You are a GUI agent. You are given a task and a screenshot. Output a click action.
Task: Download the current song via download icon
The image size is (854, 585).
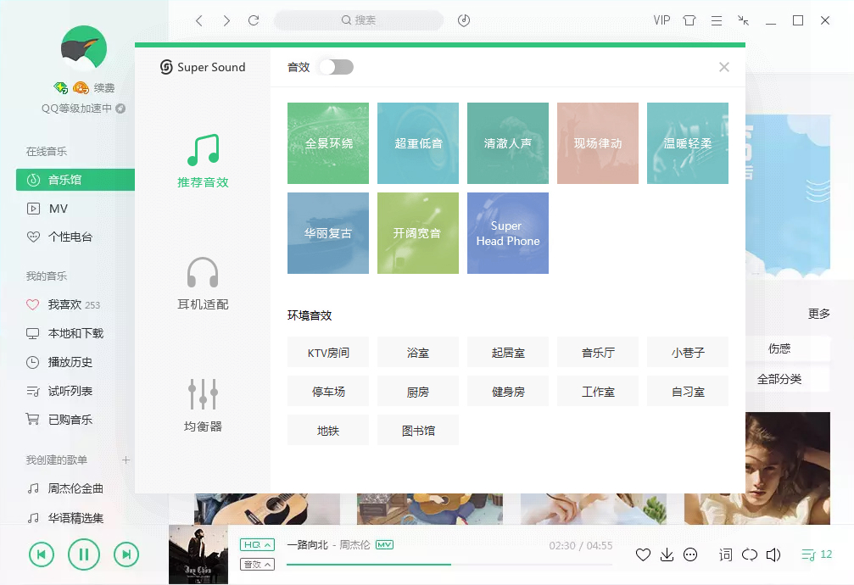(x=667, y=554)
